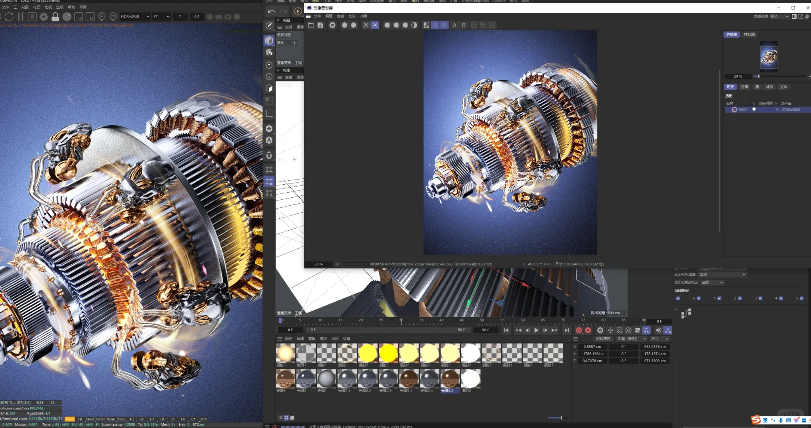Click the Octane node editor icon
811x428 pixels.
pyautogui.click(x=686, y=313)
